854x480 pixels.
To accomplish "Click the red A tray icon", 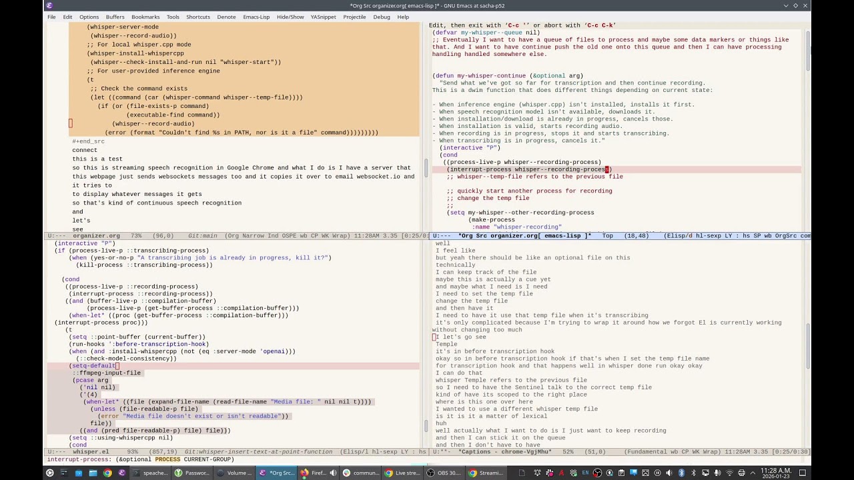I will [561, 473].
